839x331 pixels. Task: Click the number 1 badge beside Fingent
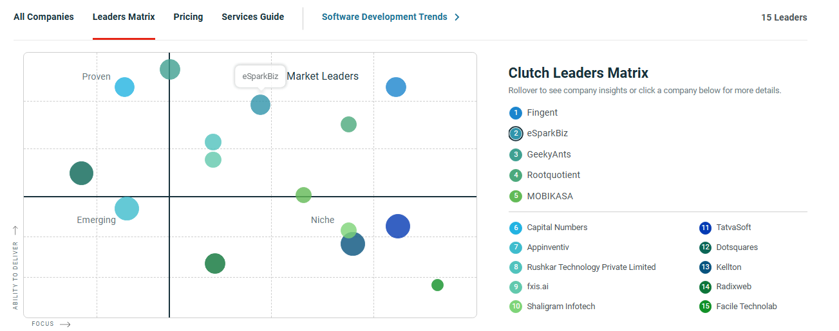[x=516, y=113]
